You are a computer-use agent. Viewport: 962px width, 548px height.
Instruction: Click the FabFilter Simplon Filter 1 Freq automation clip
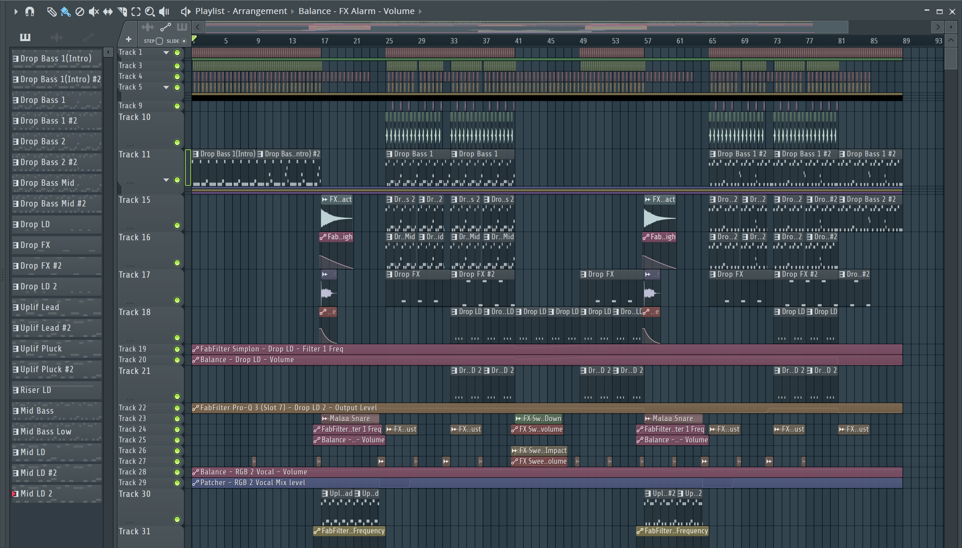click(x=547, y=349)
